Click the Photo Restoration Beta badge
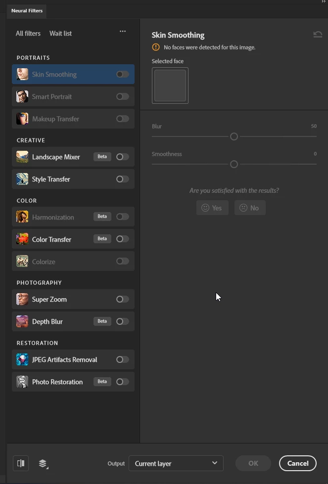Image resolution: width=328 pixels, height=484 pixels. [102, 382]
